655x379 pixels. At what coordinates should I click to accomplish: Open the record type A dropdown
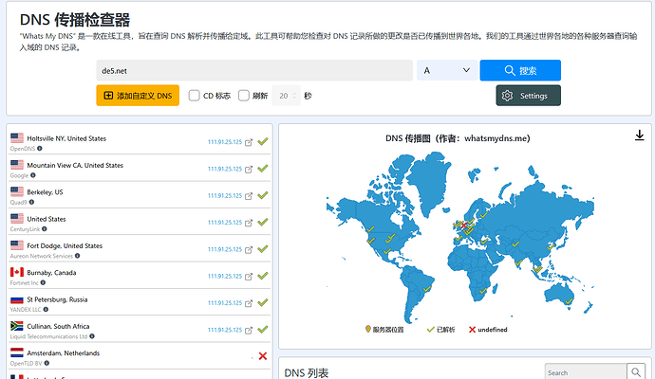tap(447, 70)
